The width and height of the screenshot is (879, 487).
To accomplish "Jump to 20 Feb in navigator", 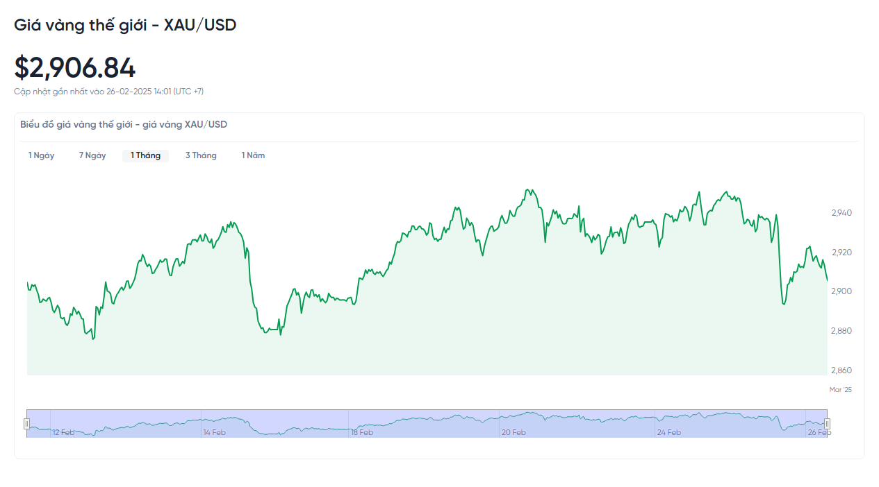I will pyautogui.click(x=514, y=432).
